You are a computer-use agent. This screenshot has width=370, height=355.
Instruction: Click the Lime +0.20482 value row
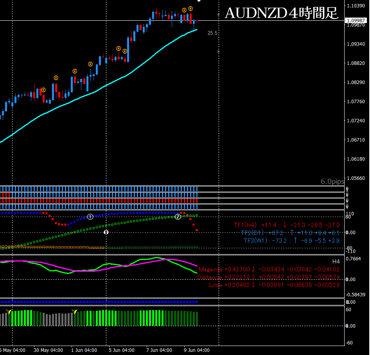[275, 285]
